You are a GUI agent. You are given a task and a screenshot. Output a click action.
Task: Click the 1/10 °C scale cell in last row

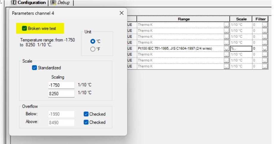point(241,67)
